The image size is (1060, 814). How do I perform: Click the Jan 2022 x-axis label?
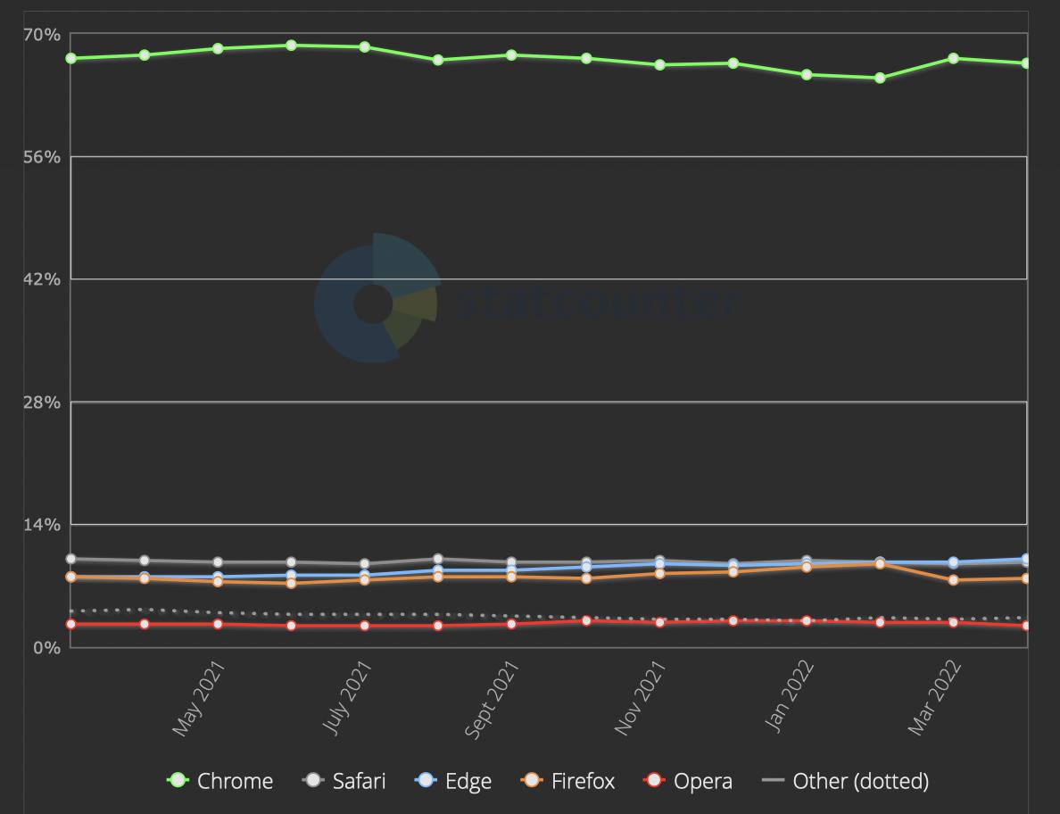point(790,696)
